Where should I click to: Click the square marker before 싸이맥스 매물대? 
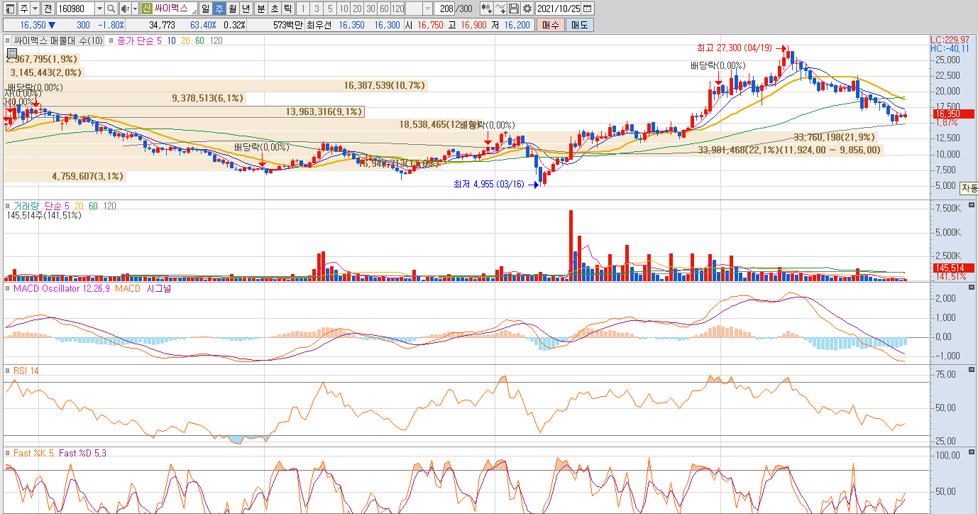[9, 40]
